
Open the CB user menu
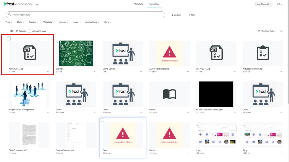(280, 4)
